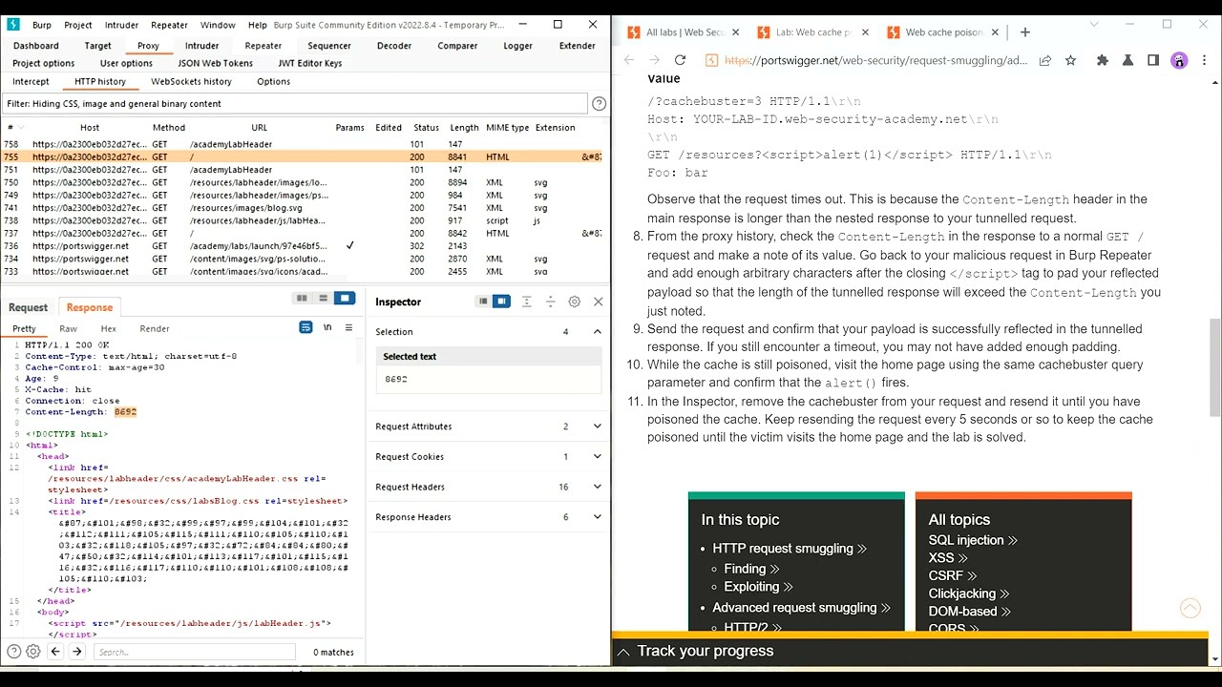Open the browser extensions puzzle icon
Image resolution: width=1222 pixels, height=687 pixels.
[1103, 60]
